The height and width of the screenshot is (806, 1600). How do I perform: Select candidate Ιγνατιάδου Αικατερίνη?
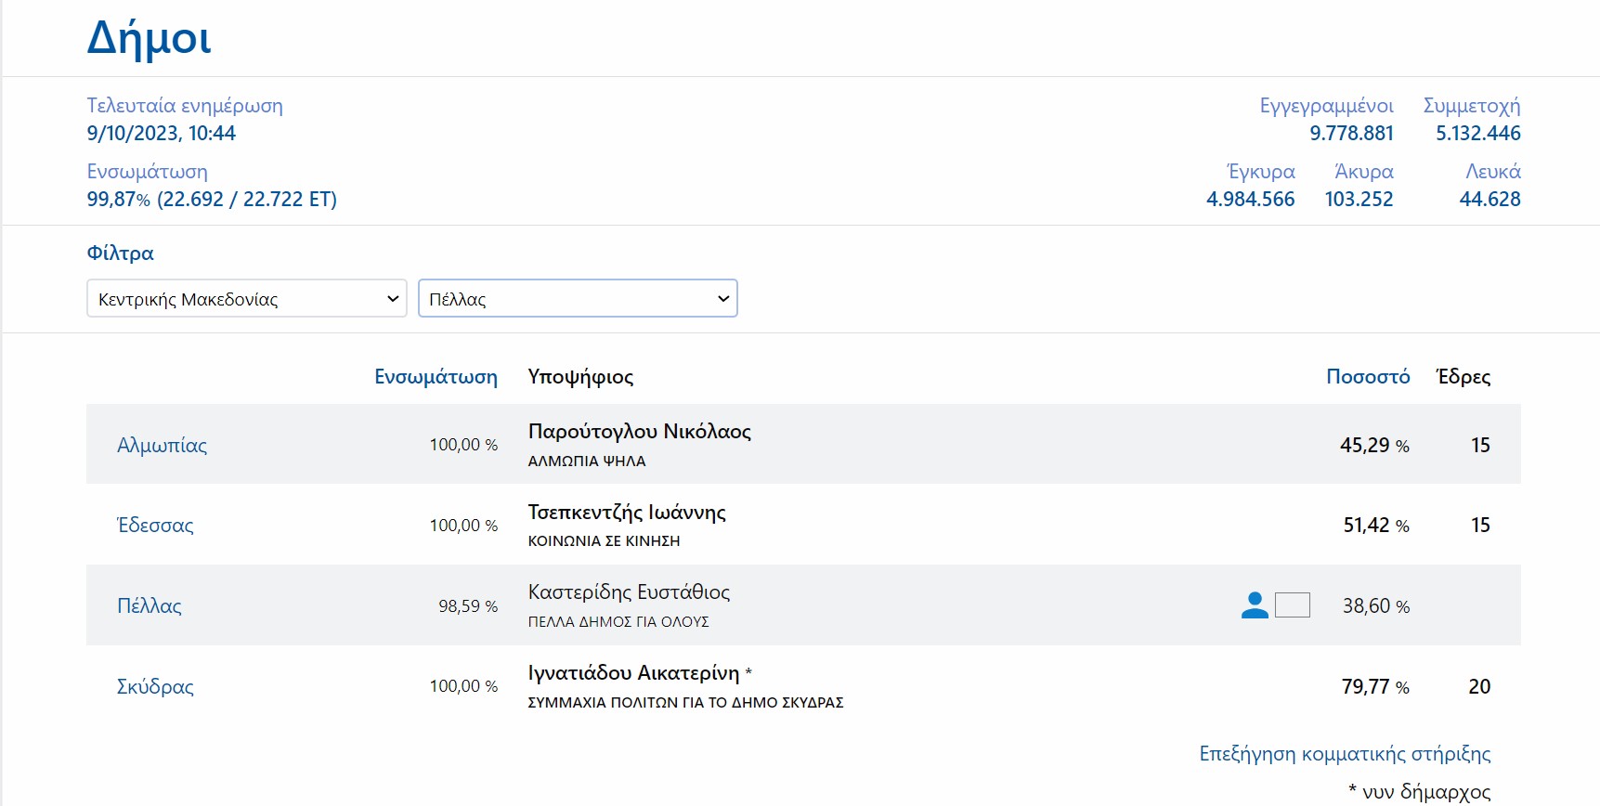(633, 673)
